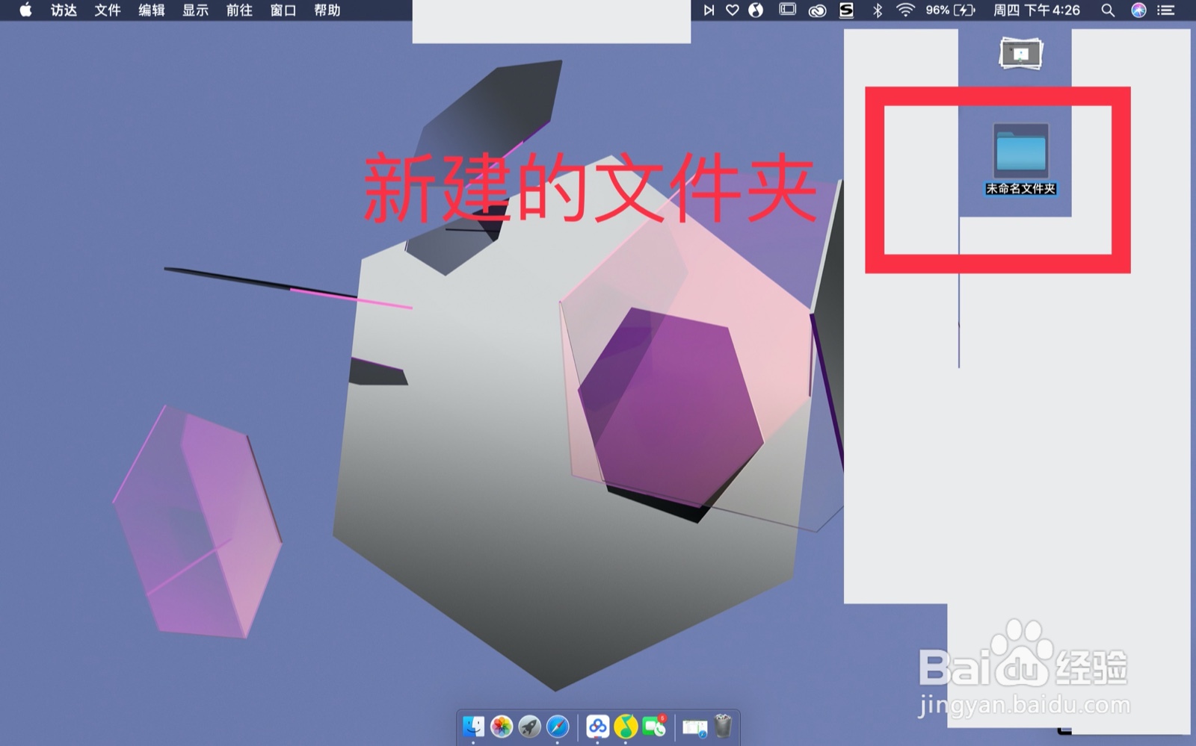This screenshot has width=1196, height=746.
Task: Click the heart icon in the menu bar
Action: click(733, 10)
